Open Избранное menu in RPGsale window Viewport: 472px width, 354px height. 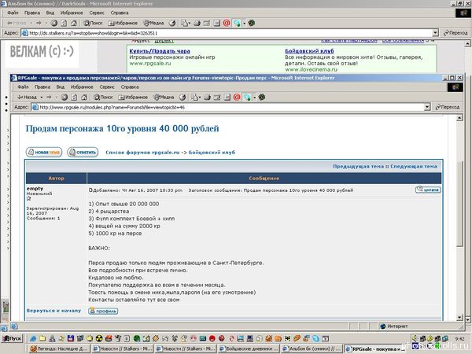point(82,87)
